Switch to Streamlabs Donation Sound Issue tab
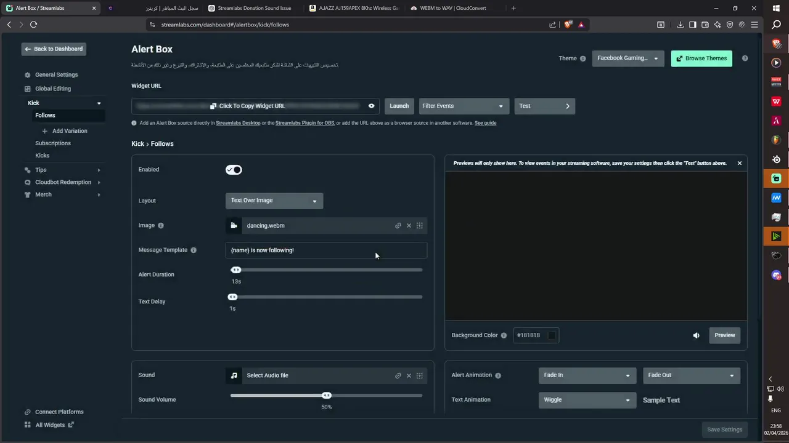The image size is (789, 443). (x=253, y=8)
